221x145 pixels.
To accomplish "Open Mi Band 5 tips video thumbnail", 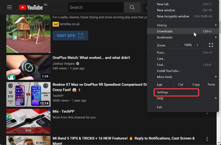I will coord(28,140).
